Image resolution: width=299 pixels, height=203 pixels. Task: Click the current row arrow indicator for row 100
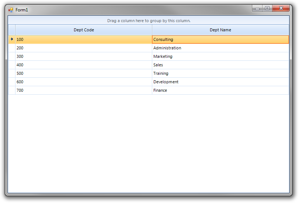pos(12,39)
